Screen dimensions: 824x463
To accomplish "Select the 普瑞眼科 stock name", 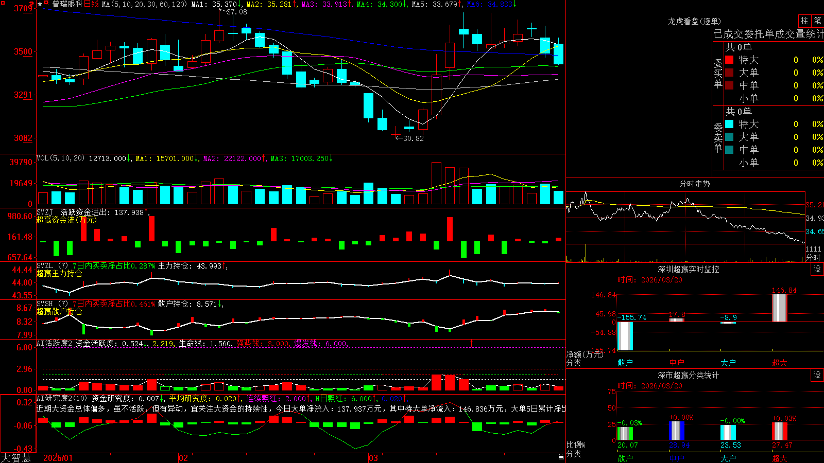I will pos(67,4).
